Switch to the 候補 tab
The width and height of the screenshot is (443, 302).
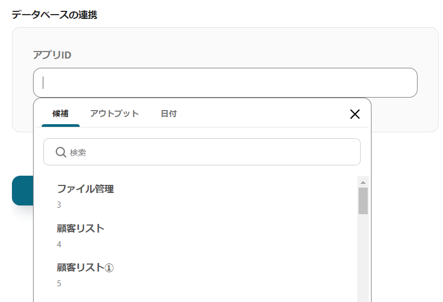(x=60, y=114)
